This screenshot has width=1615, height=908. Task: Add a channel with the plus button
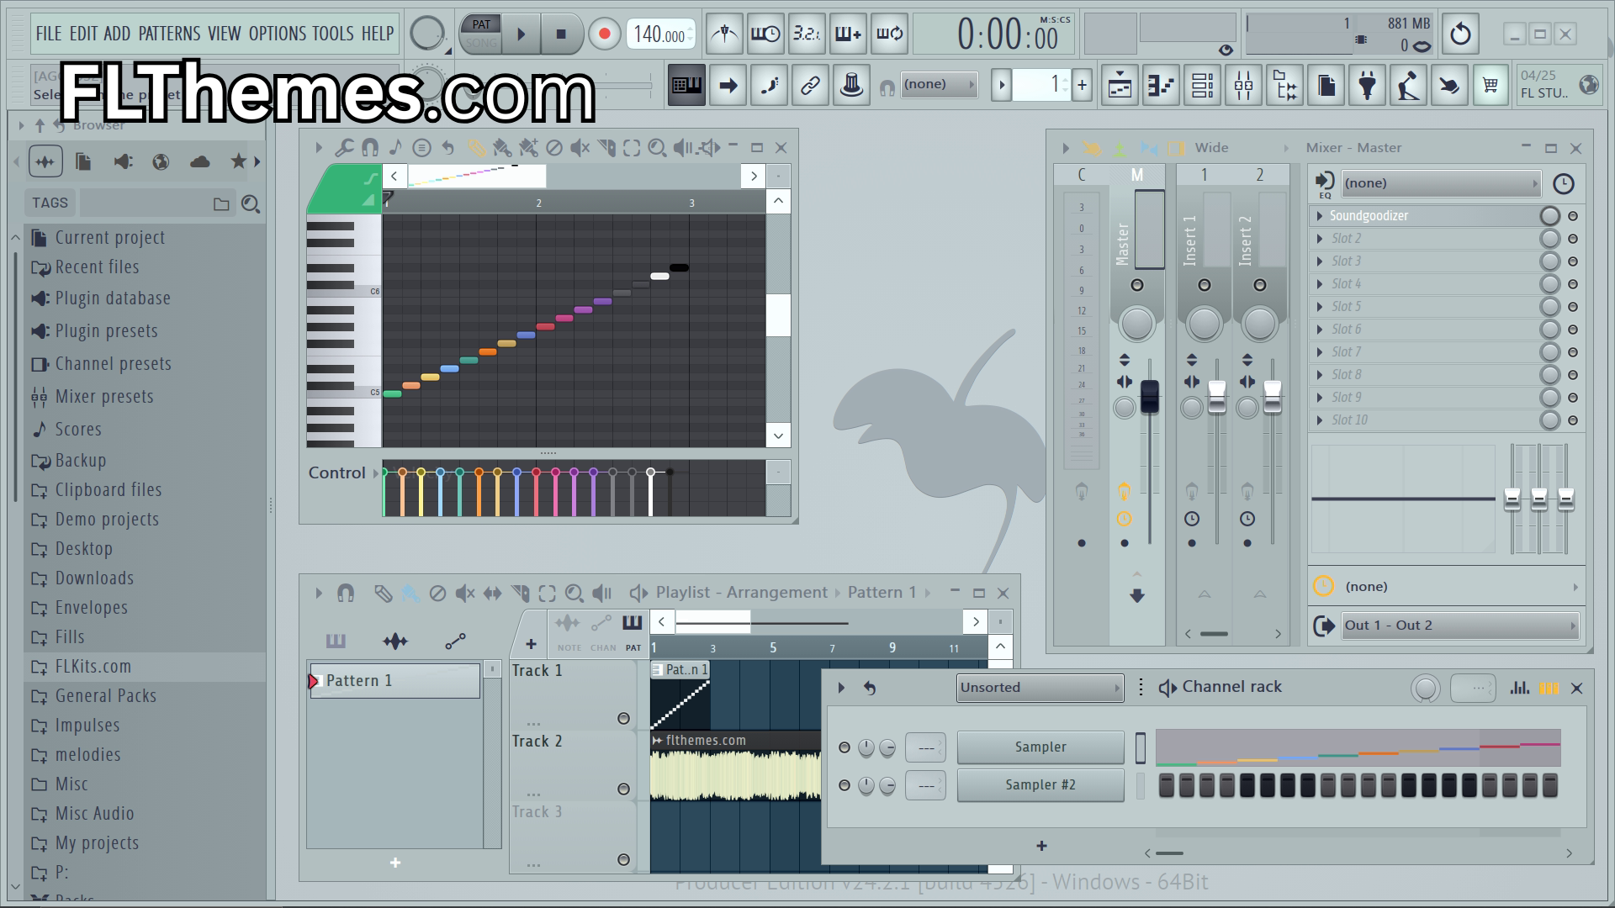pos(1041,847)
